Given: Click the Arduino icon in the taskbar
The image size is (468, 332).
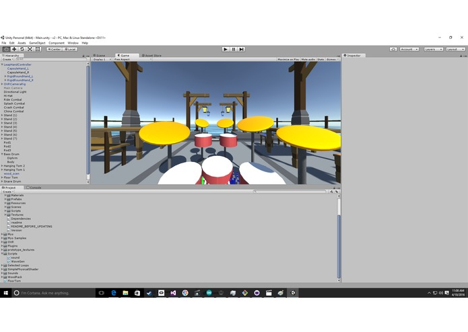Looking at the screenshot, I should 209,293.
